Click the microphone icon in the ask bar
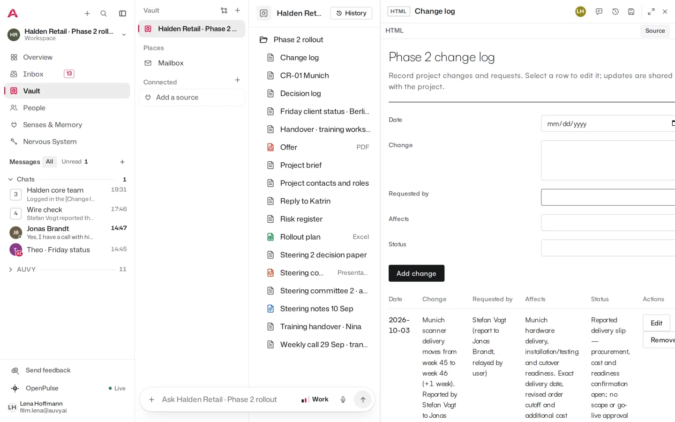This screenshot has width=675, height=422. 343,399
